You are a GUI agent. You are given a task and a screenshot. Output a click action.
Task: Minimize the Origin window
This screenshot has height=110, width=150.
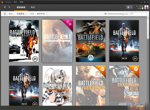click(x=141, y=2)
